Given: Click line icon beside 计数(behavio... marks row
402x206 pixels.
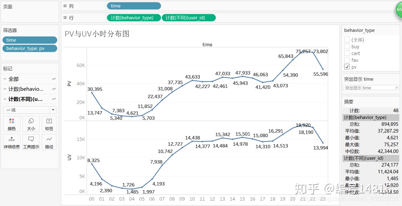Looking at the screenshot, I should [54, 89].
